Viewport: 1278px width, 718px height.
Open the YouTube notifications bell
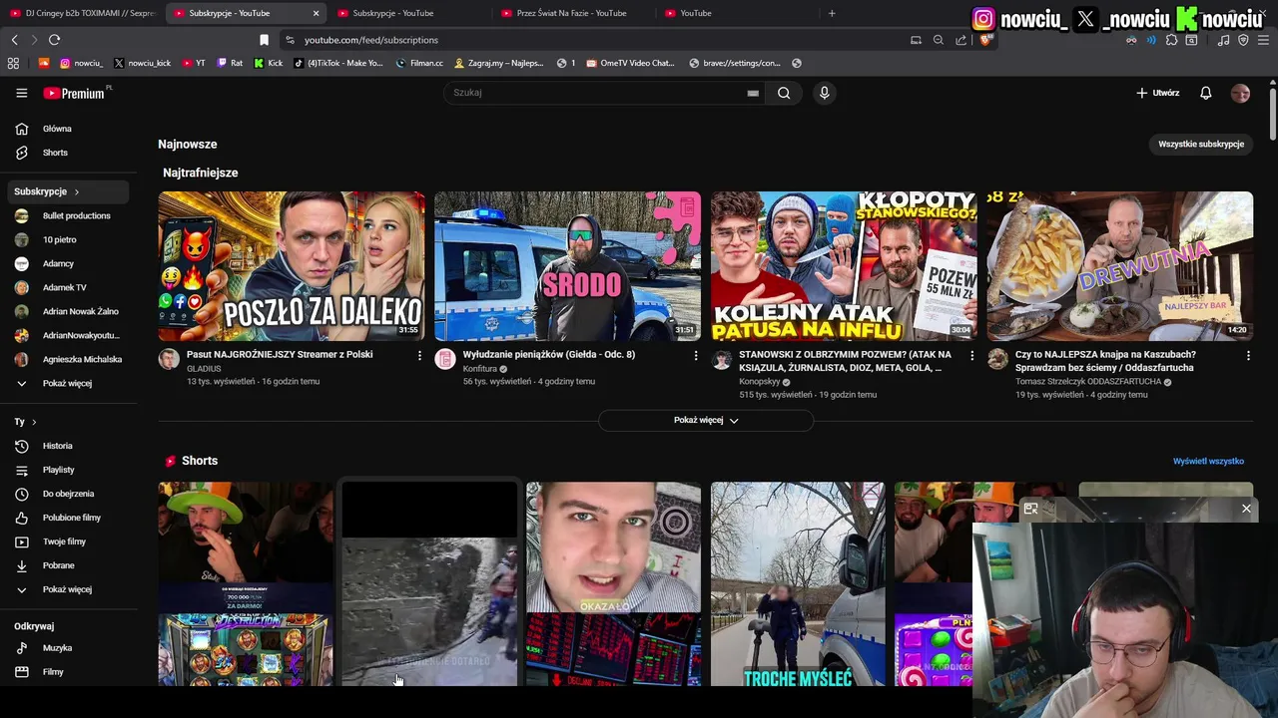1205,93
